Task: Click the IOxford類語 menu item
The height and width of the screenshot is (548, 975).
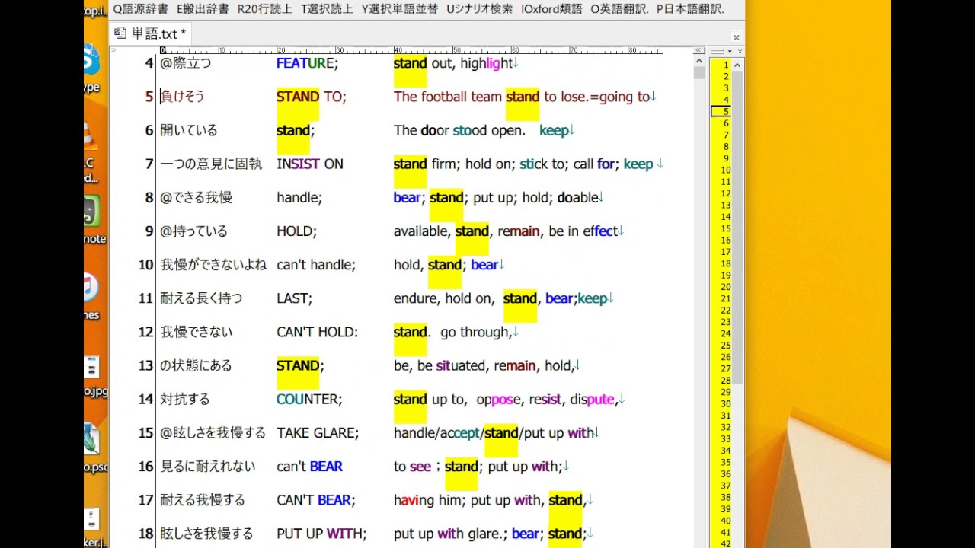Action: [551, 9]
